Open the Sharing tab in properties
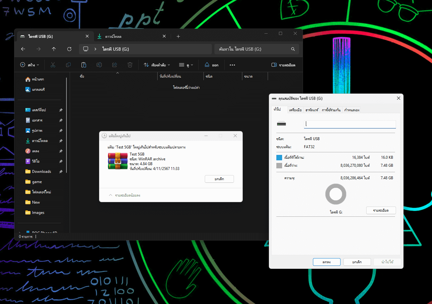Viewport: 432px width, 304px height. (331, 110)
